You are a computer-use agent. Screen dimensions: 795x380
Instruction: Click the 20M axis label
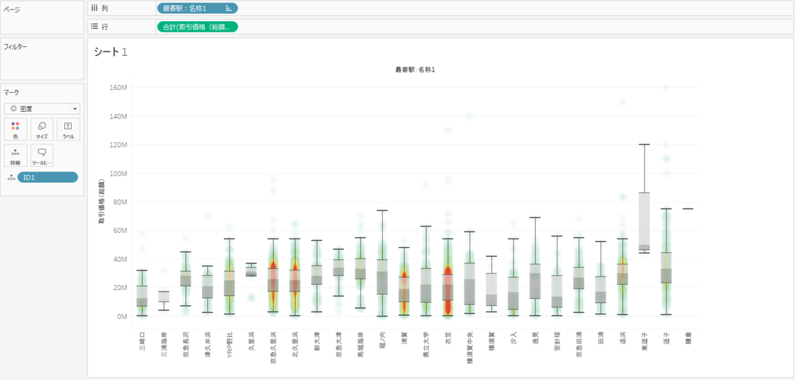coord(121,287)
